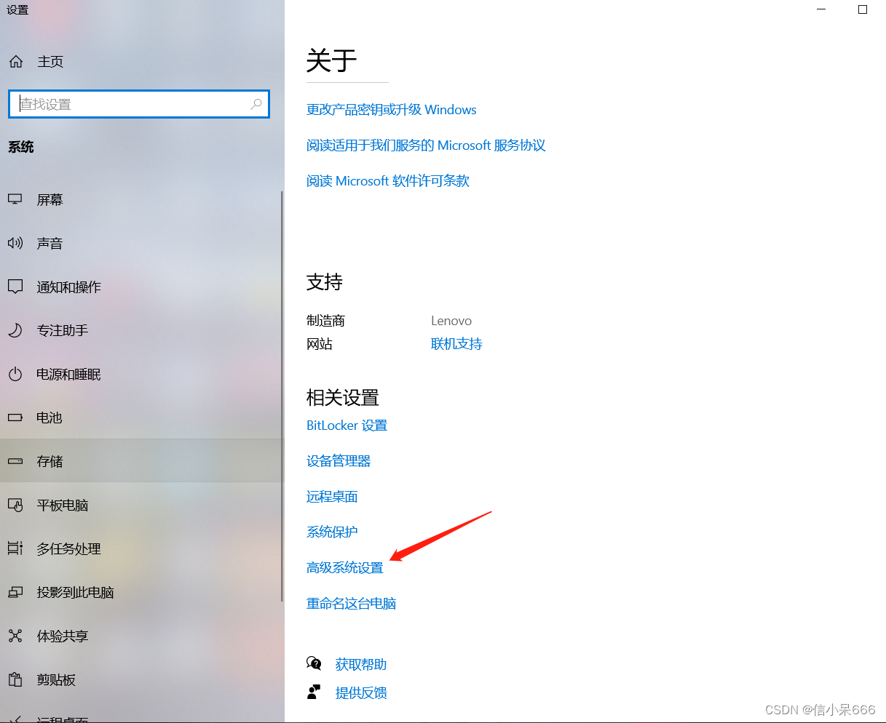Select the 专注助手 moon icon

click(x=15, y=331)
